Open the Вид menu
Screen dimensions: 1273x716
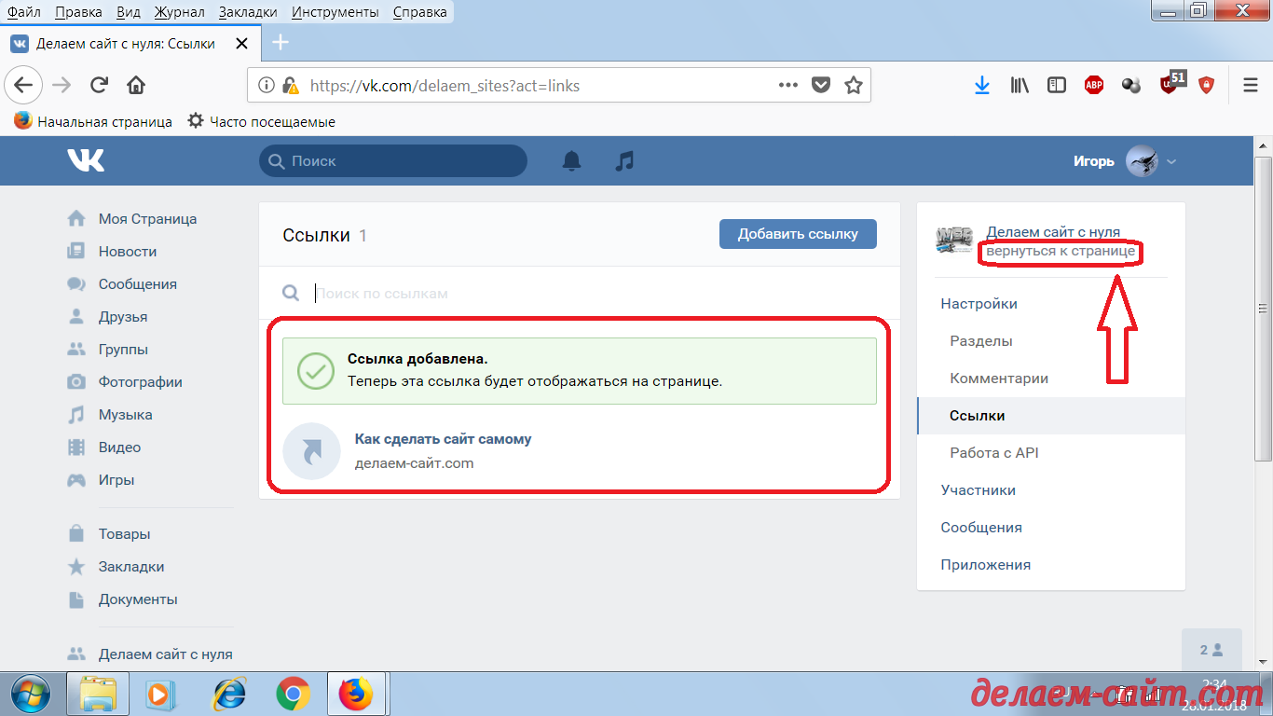point(129,12)
